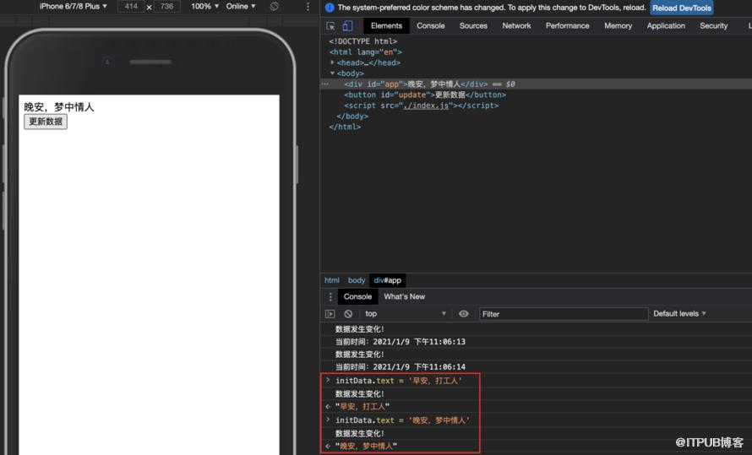Click the ellipsis beside div#app line

coord(324,84)
